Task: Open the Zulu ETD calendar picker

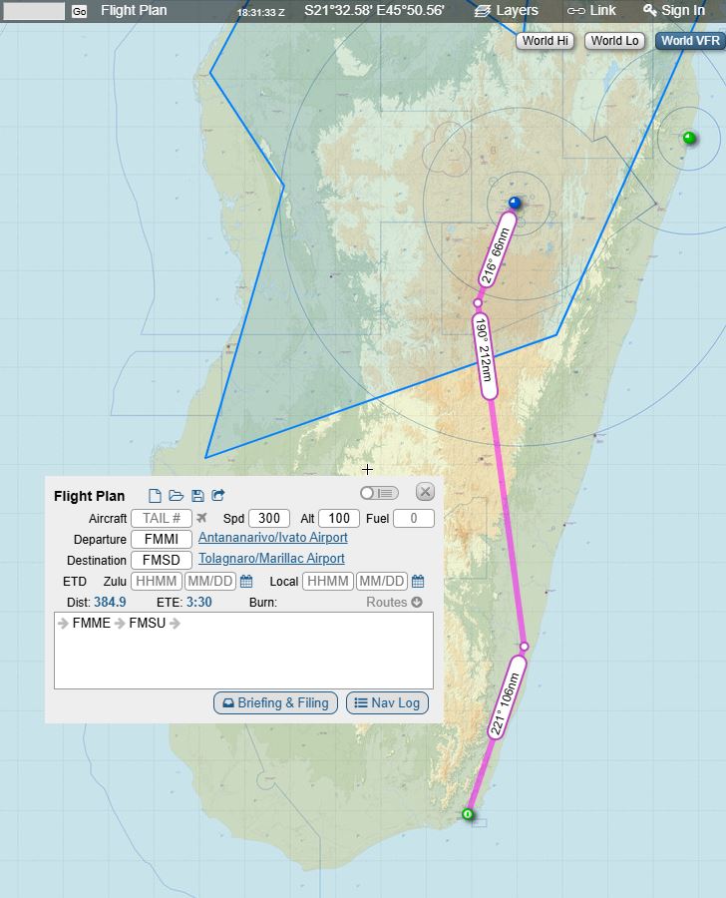Action: point(246,582)
